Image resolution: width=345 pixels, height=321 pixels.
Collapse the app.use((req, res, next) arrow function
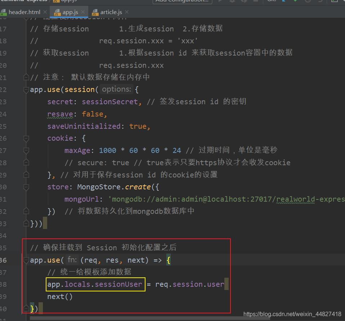[x=26, y=260]
